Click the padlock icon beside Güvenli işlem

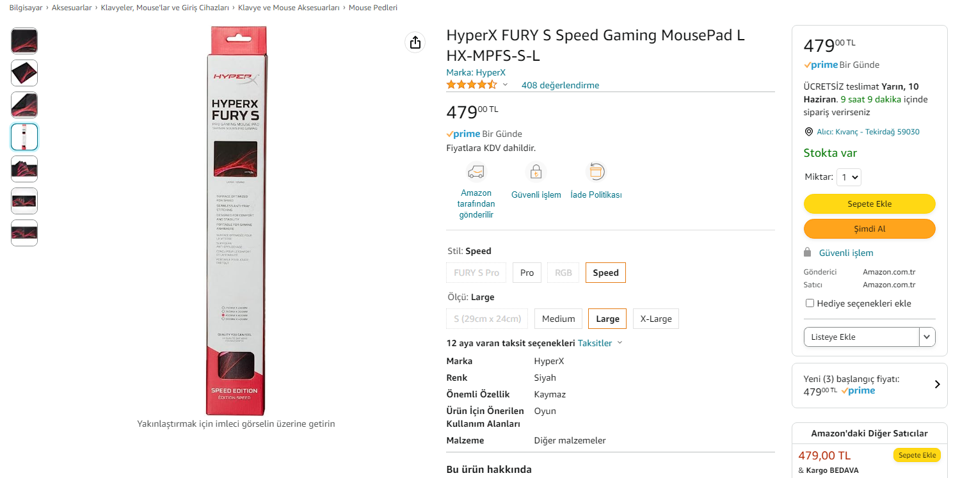tap(808, 252)
